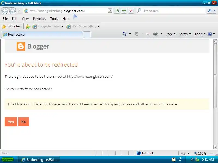Open the Help menu
This screenshot has height=163, width=218.
tap(66, 18)
